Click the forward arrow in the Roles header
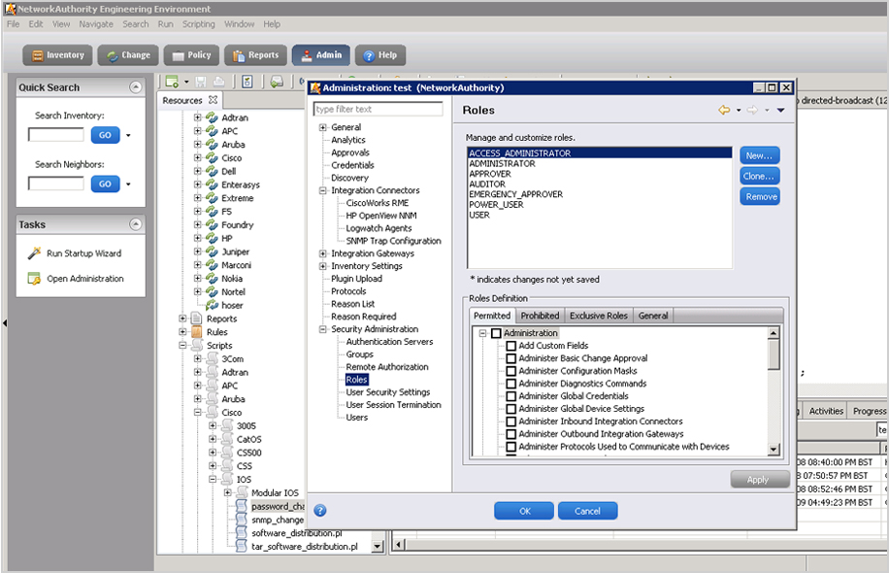Viewport: 889px width, 573px height. point(752,110)
